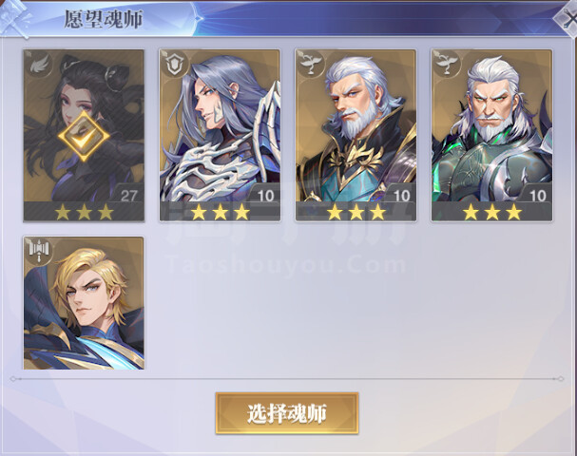Click the wing class icon on dark-haired woman card
Screen dimensions: 577x456
click(x=38, y=65)
